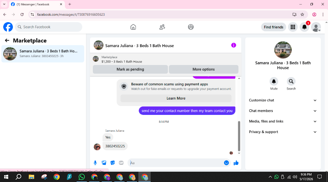The height and width of the screenshot is (182, 328).
Task: Expand Customize chat section
Action: (x=283, y=100)
